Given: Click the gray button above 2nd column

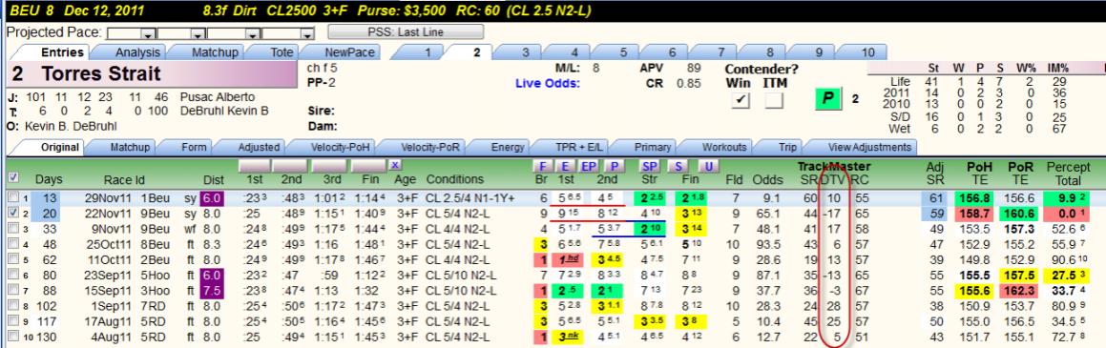Looking at the screenshot, I should [291, 165].
